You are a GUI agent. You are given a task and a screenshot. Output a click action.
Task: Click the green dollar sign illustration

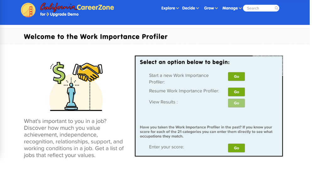click(x=59, y=72)
